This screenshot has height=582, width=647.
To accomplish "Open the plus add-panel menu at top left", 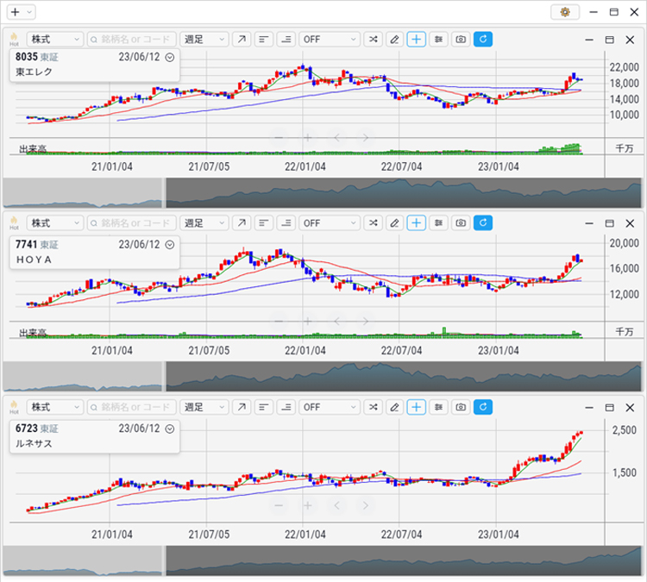I will pyautogui.click(x=21, y=12).
